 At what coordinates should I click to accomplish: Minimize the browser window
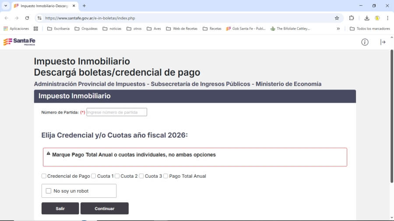[x=361, y=6]
